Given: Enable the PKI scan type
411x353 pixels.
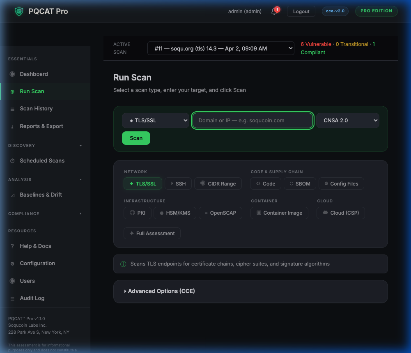Looking at the screenshot, I should pos(137,213).
